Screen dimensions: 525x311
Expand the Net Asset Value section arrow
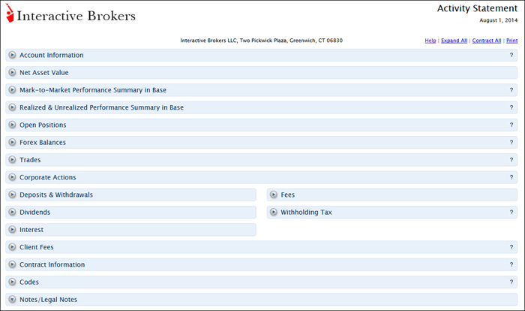pos(12,72)
